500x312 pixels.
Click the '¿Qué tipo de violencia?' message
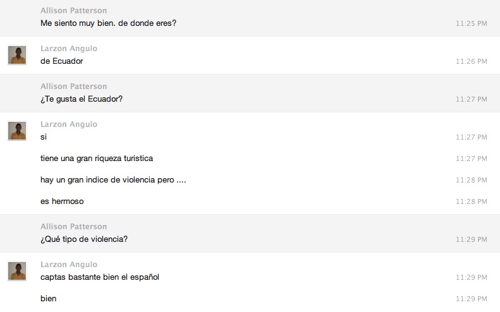[x=84, y=239]
